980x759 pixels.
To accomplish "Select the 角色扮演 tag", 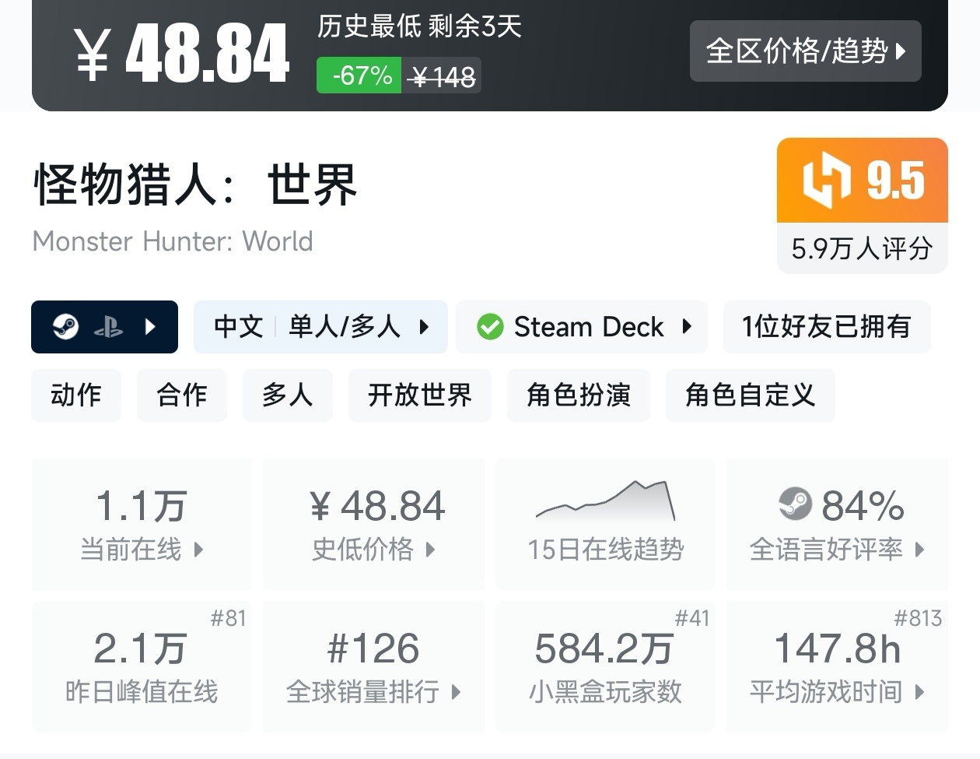I will [579, 395].
